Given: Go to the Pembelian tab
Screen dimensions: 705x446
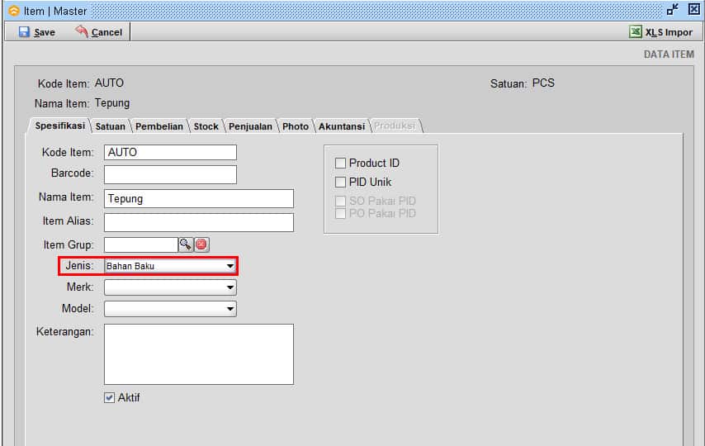Looking at the screenshot, I should [159, 126].
